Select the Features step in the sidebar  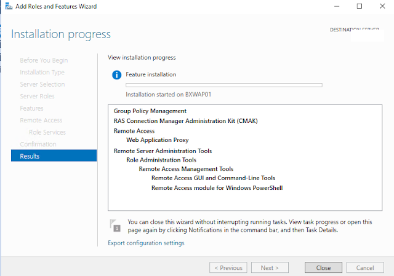click(x=31, y=108)
